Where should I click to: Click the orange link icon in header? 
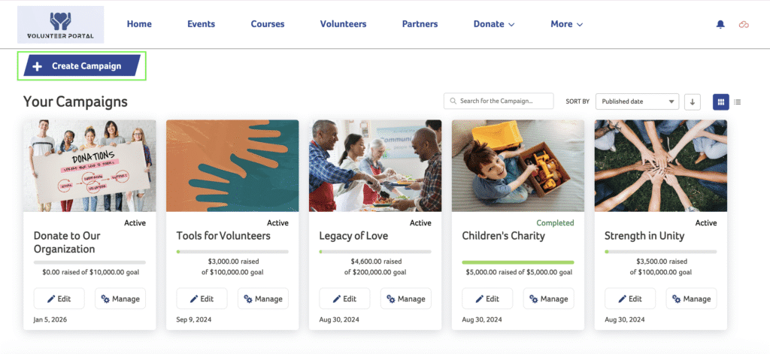point(744,25)
